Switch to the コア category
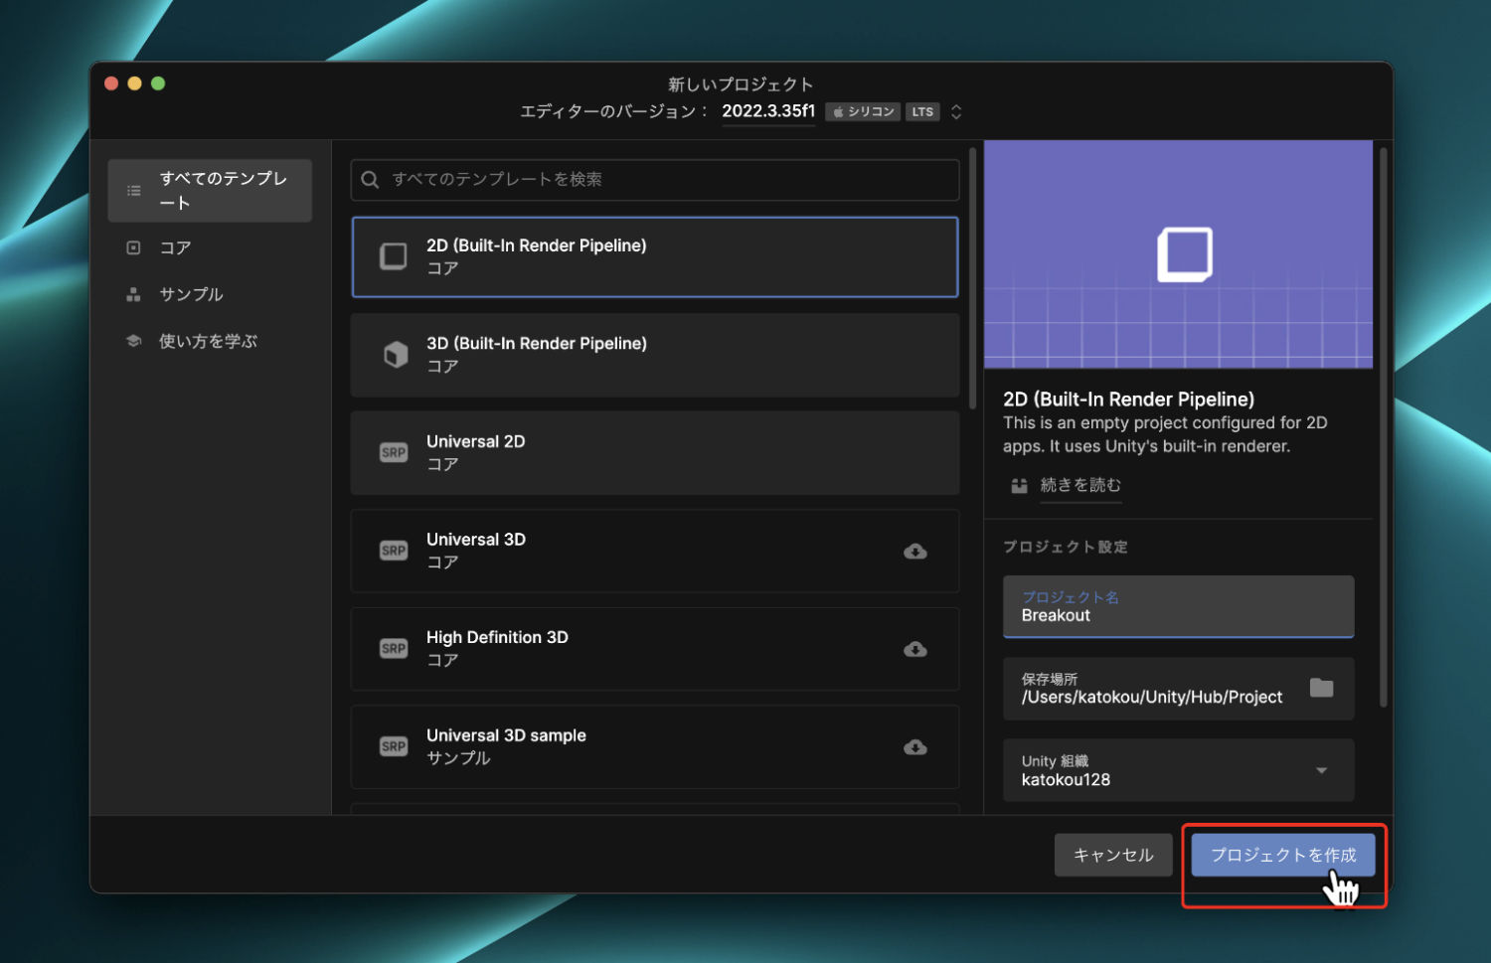Image resolution: width=1491 pixels, height=963 pixels. [x=210, y=247]
